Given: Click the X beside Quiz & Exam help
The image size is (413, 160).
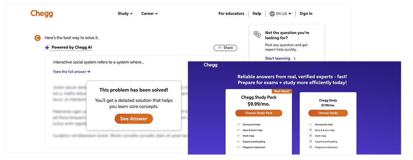Looking at the screenshot, I should point(311,130).
